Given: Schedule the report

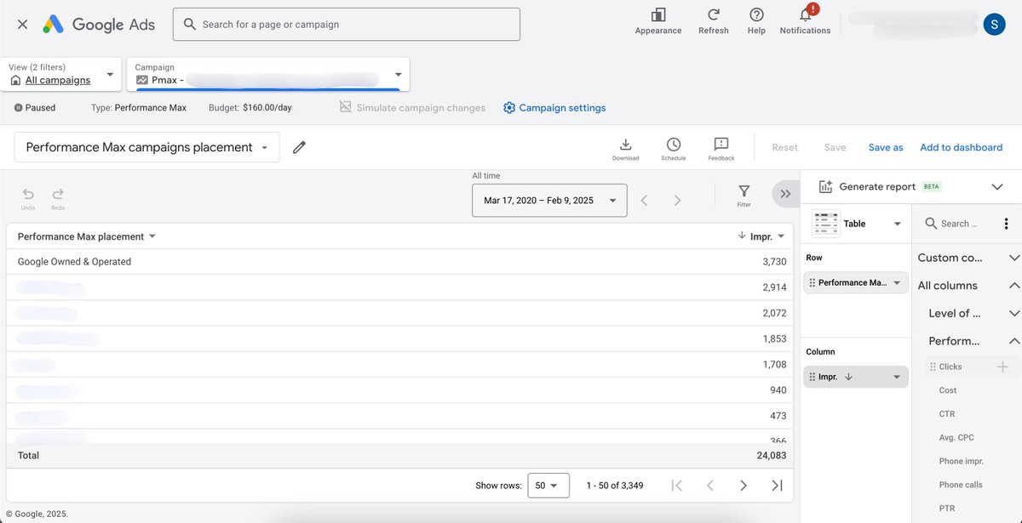Looking at the screenshot, I should [x=673, y=149].
